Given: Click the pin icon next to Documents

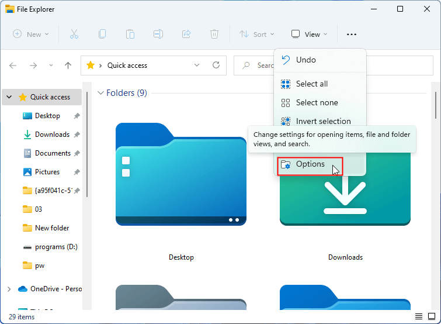Looking at the screenshot, I should click(x=77, y=153).
